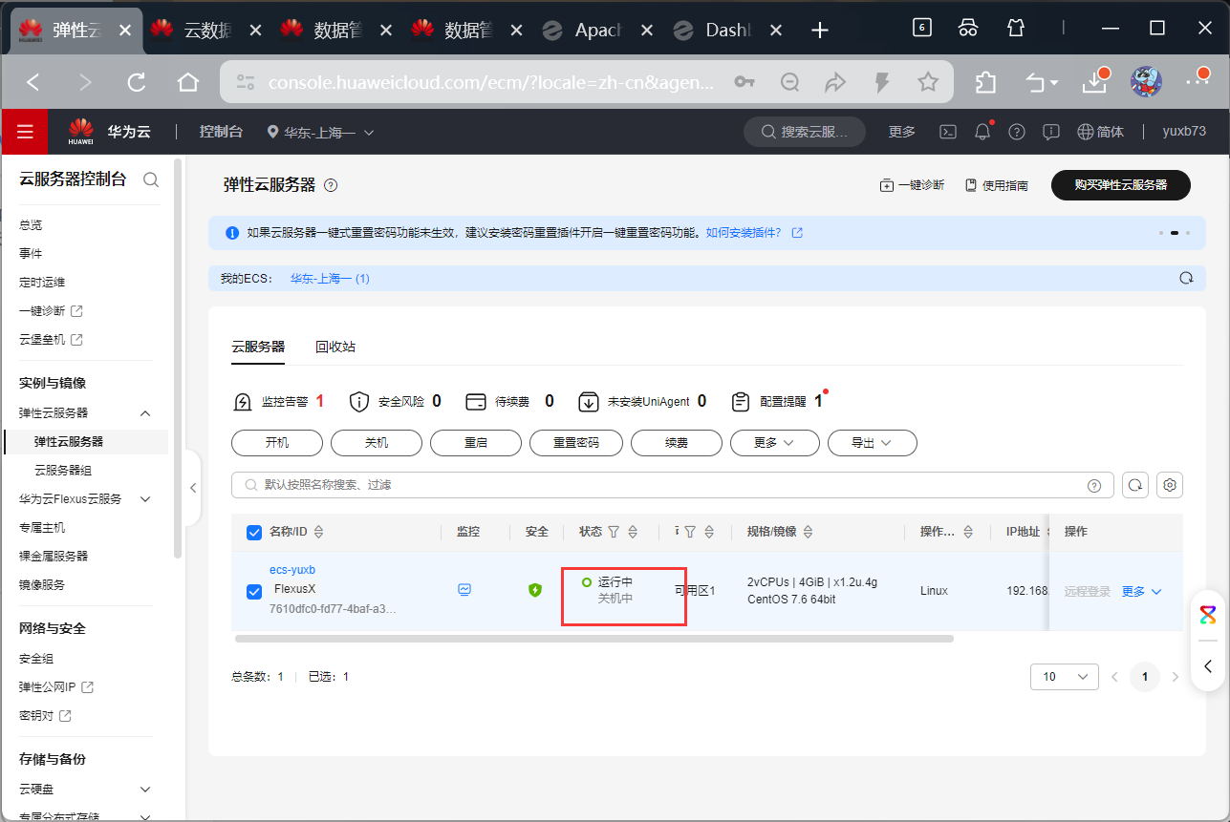Open the feedback message icon in top bar
The width and height of the screenshot is (1230, 822).
(x=1051, y=132)
